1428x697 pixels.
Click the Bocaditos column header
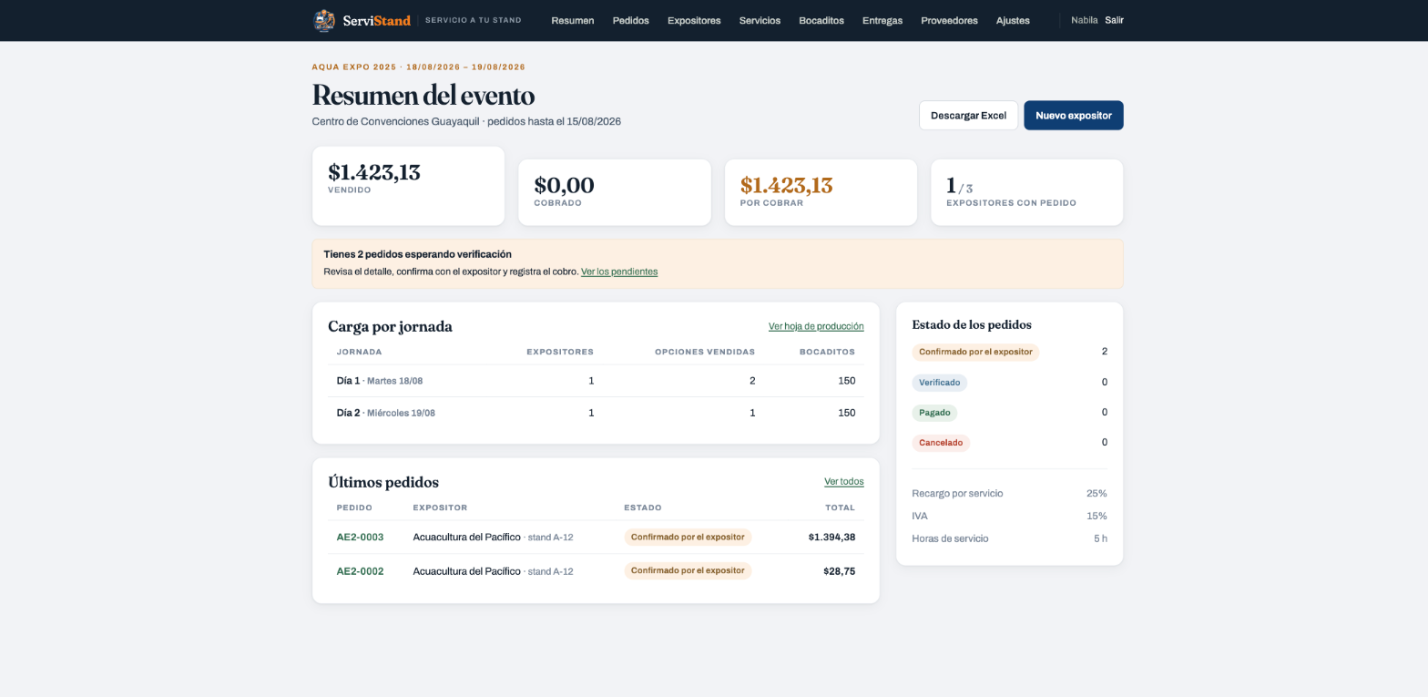[827, 352]
